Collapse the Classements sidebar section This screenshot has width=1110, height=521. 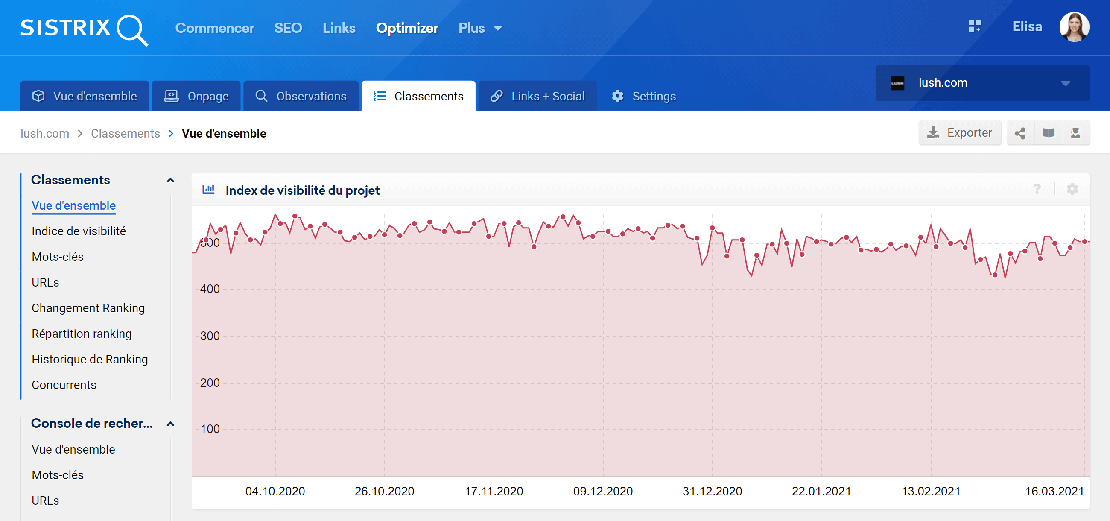171,180
